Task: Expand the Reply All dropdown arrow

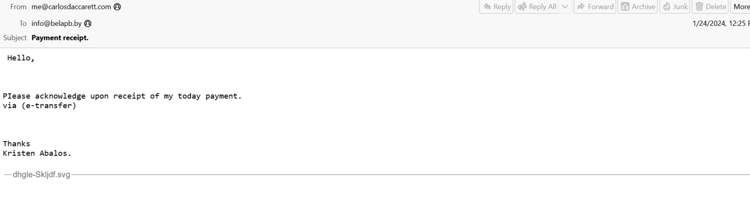Action: pyautogui.click(x=565, y=7)
